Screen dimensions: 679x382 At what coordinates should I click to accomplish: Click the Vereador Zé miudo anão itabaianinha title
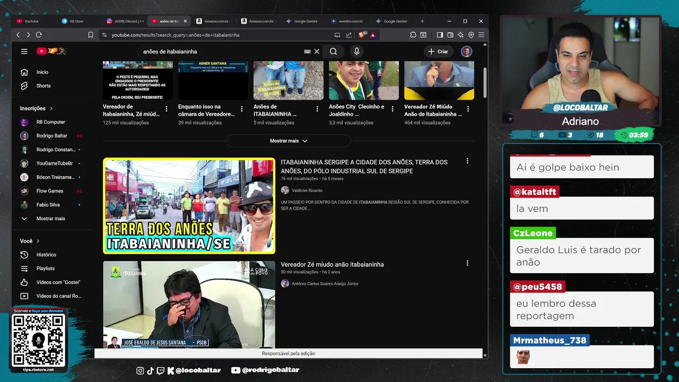tap(332, 264)
